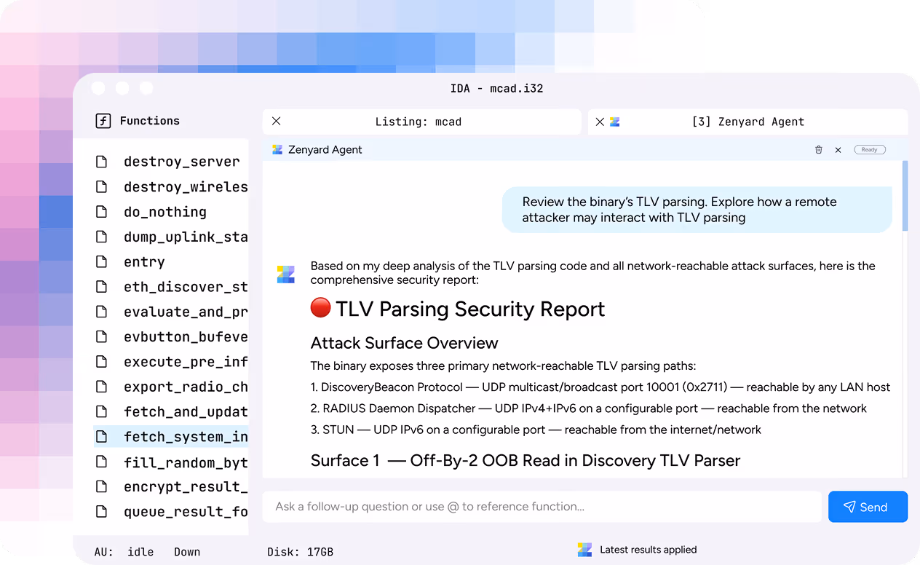Open the [3] Zenyard Agent tab

749,122
